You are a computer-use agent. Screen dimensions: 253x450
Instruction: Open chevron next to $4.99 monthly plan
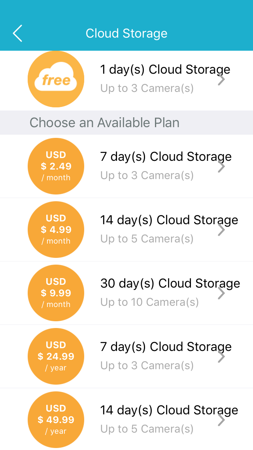[x=221, y=230]
